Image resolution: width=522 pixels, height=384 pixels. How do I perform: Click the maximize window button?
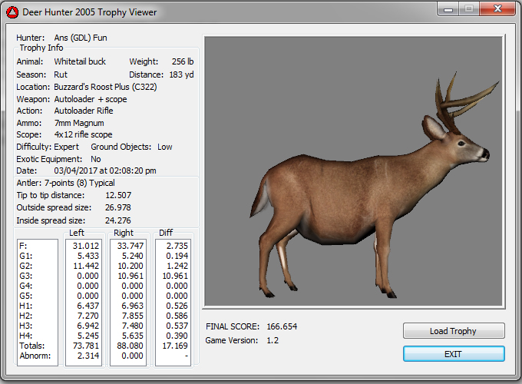click(469, 8)
